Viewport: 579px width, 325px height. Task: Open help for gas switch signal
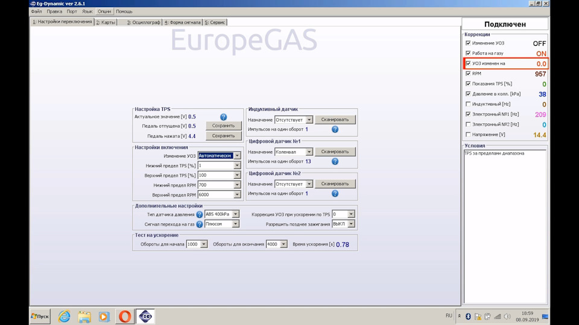click(x=200, y=224)
